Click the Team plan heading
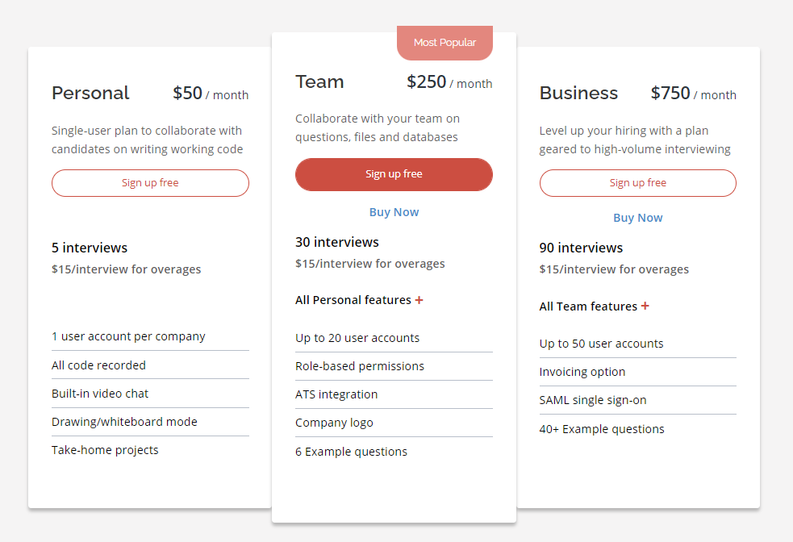The height and width of the screenshot is (542, 793). [319, 82]
